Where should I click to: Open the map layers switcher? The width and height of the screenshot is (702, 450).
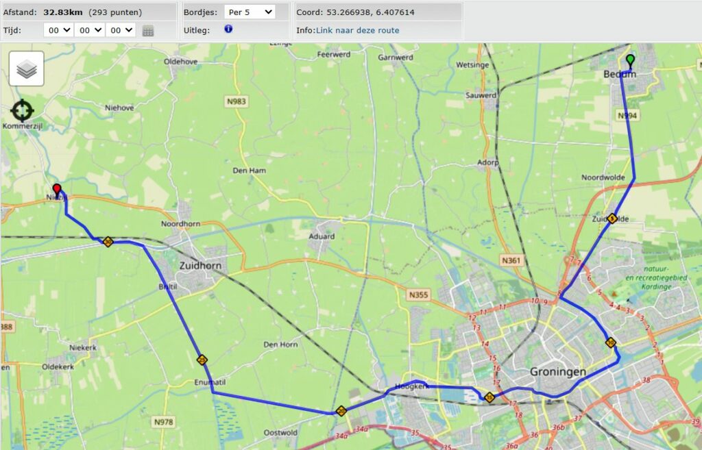(27, 68)
